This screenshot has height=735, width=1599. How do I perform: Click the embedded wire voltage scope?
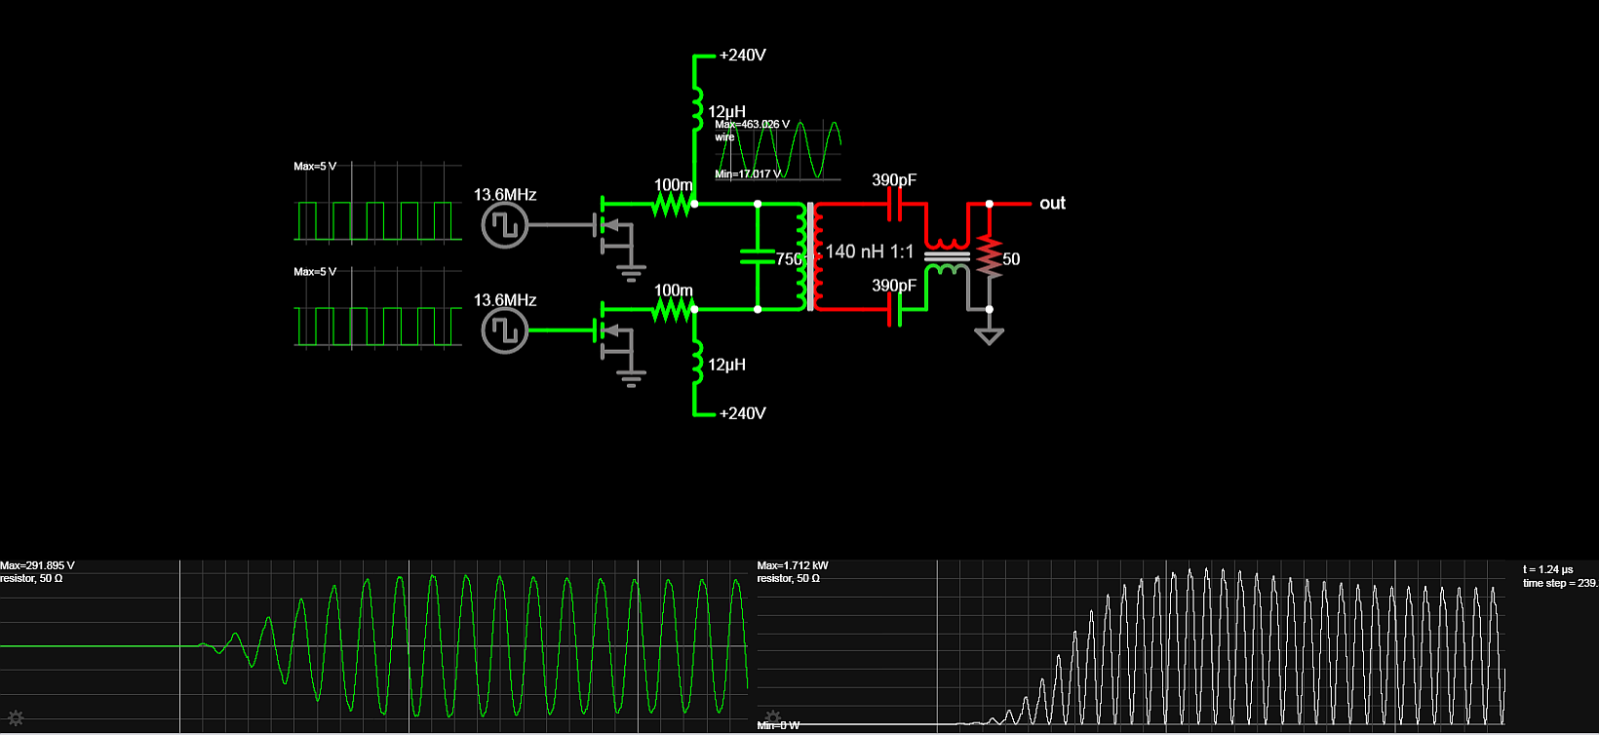(778, 150)
